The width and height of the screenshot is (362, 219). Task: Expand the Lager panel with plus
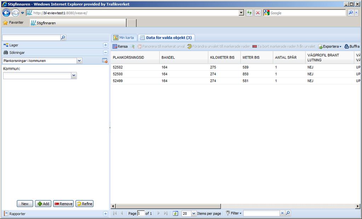click(105, 45)
